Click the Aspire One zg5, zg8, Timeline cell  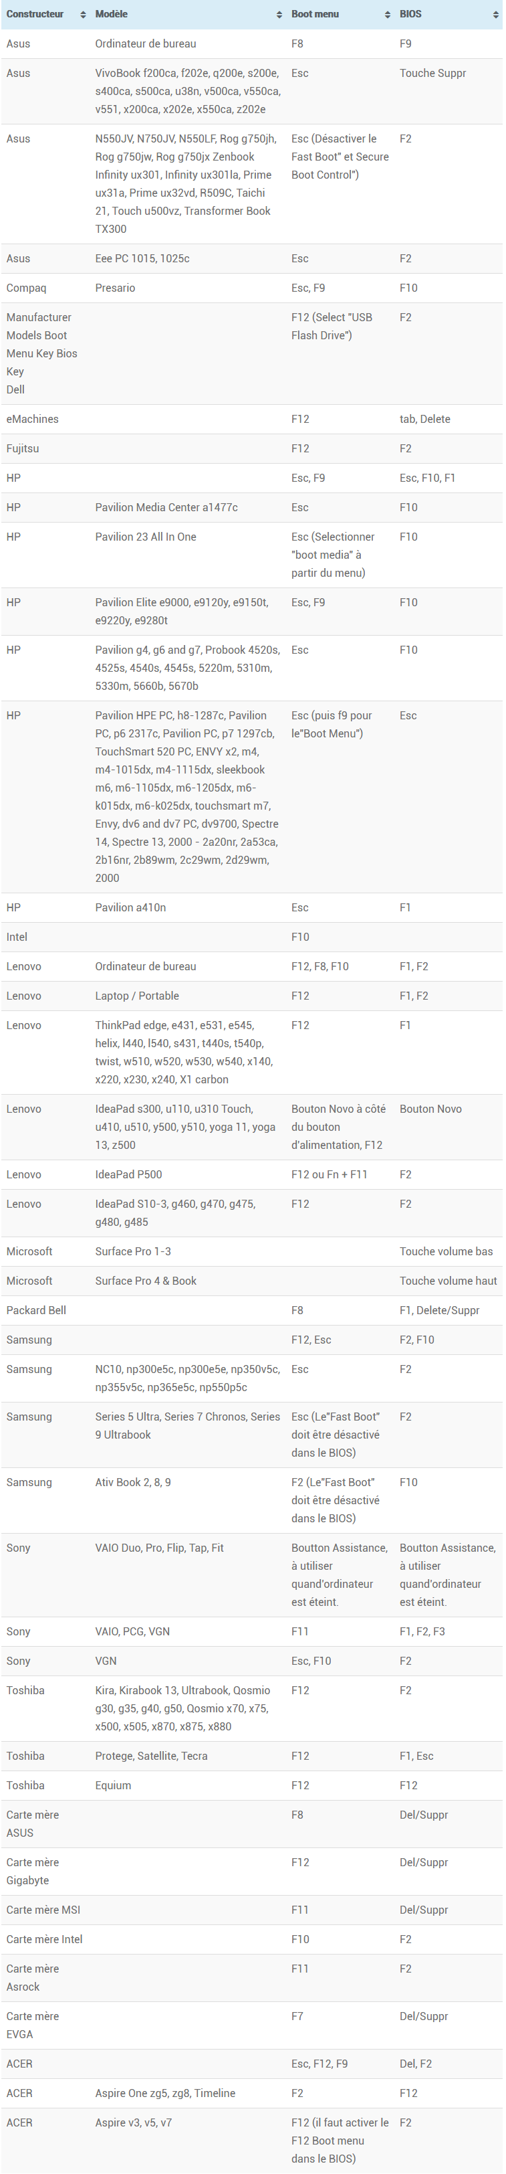coord(165,2093)
